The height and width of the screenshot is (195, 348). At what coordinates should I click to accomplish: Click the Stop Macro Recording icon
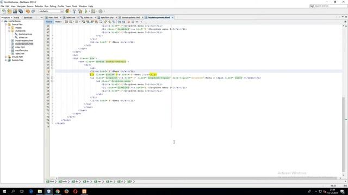coord(133,22)
